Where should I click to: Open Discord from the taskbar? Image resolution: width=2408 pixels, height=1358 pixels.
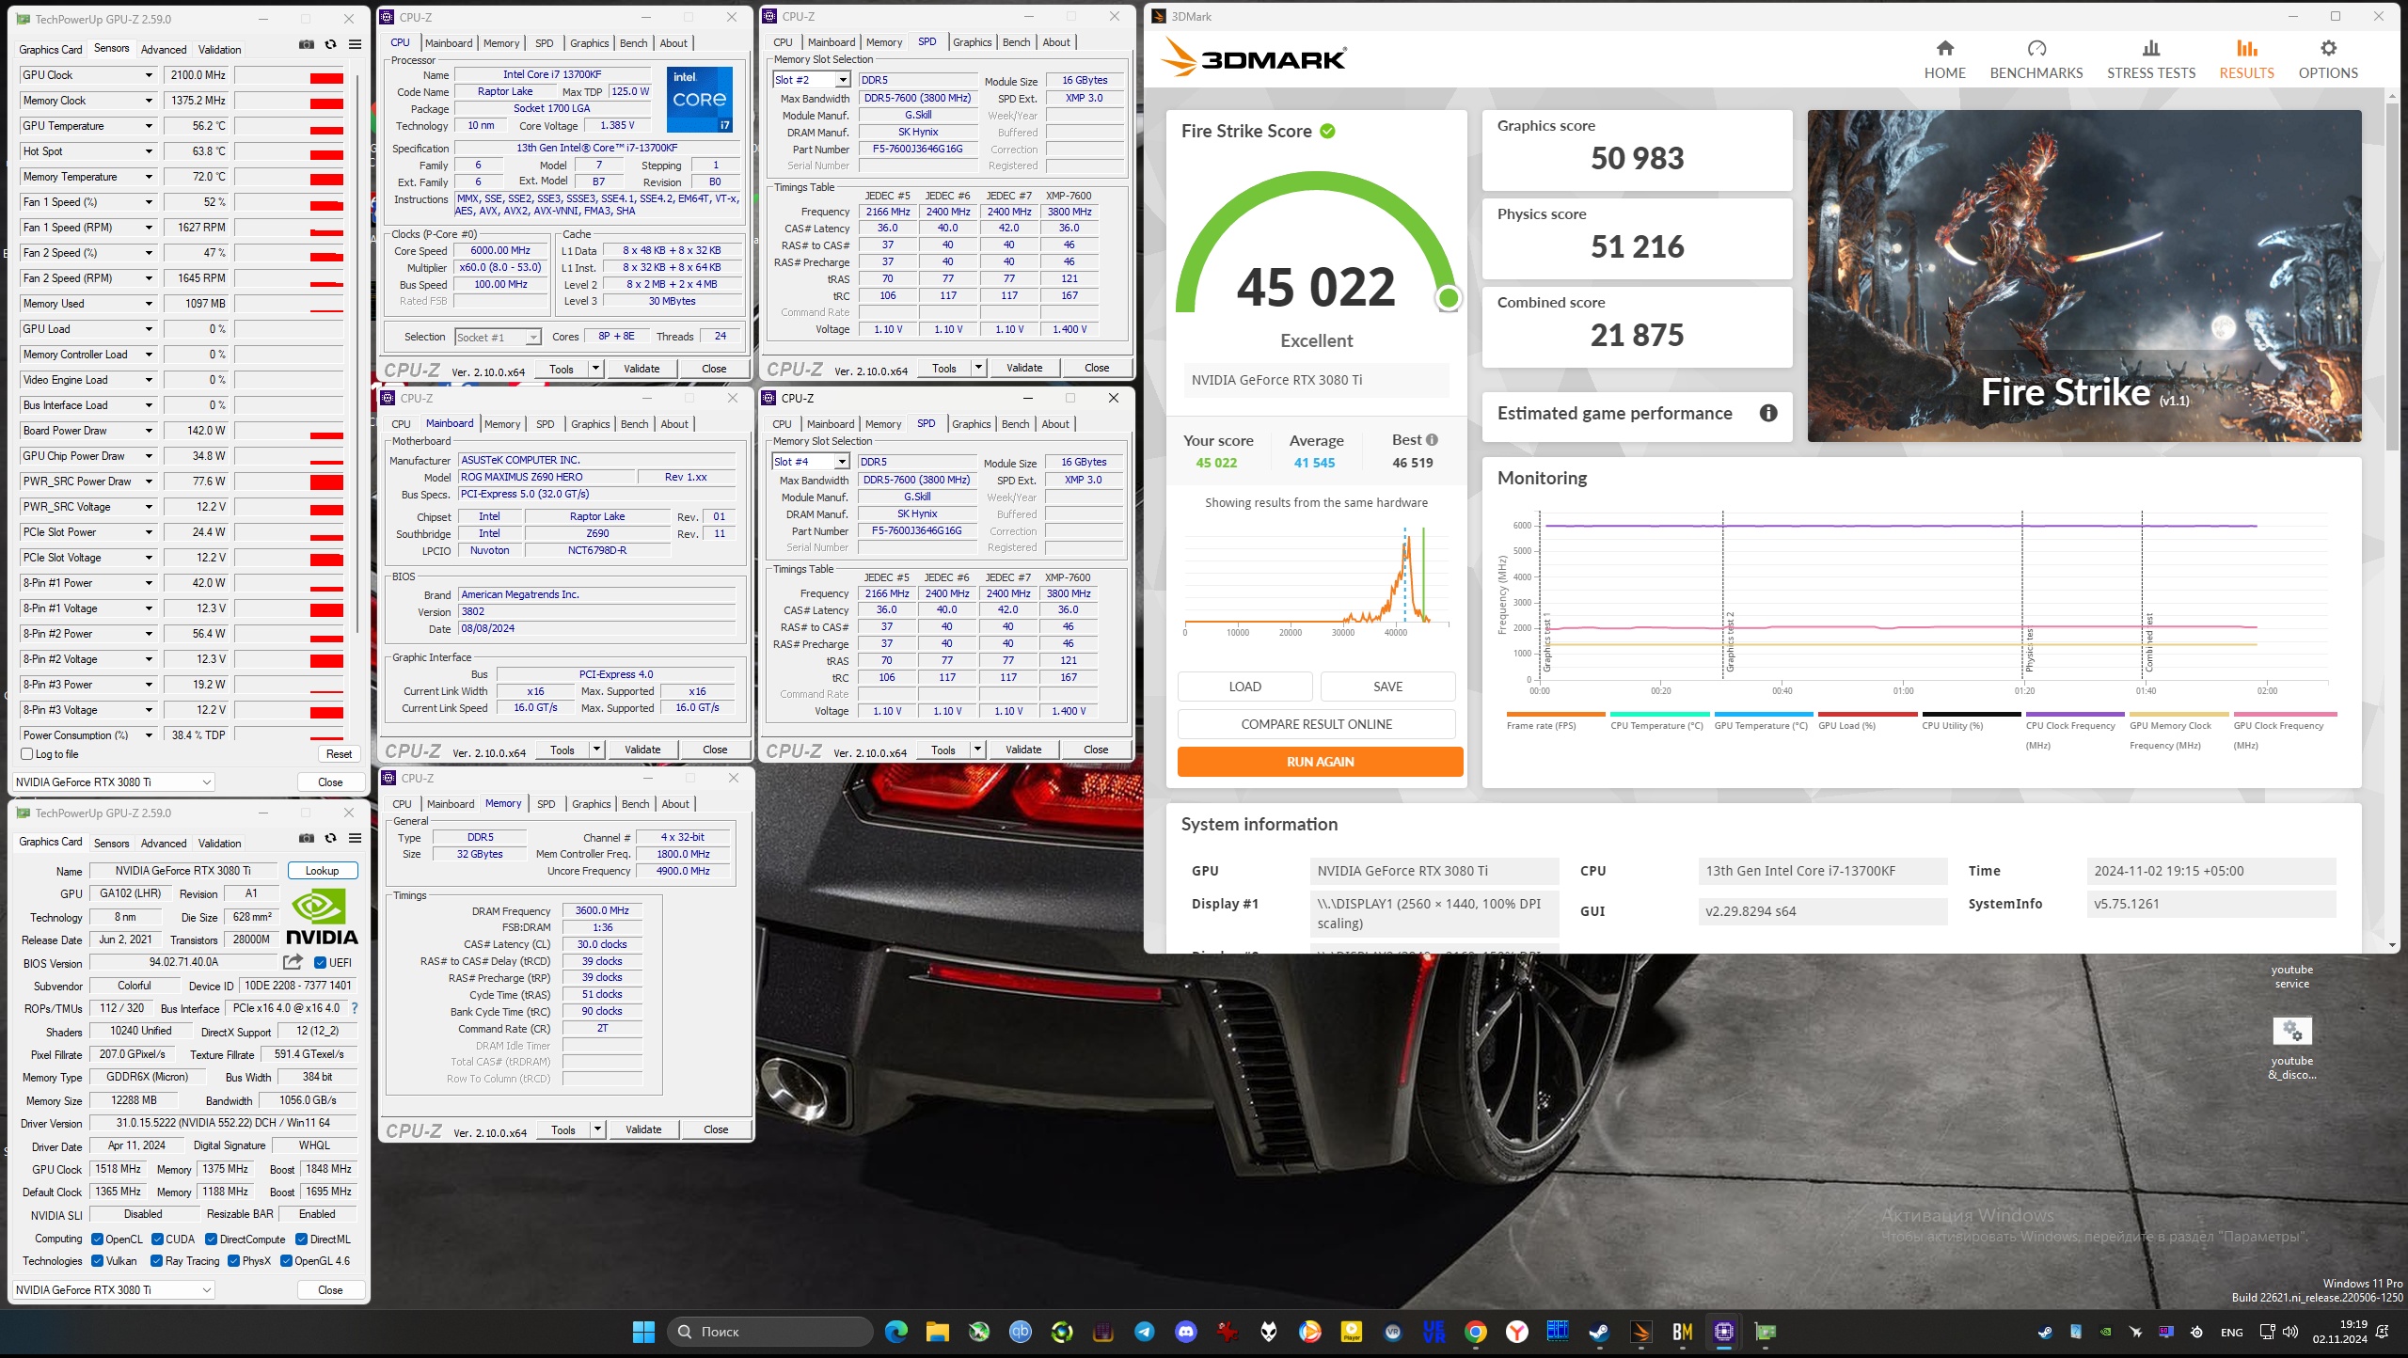(x=1186, y=1332)
